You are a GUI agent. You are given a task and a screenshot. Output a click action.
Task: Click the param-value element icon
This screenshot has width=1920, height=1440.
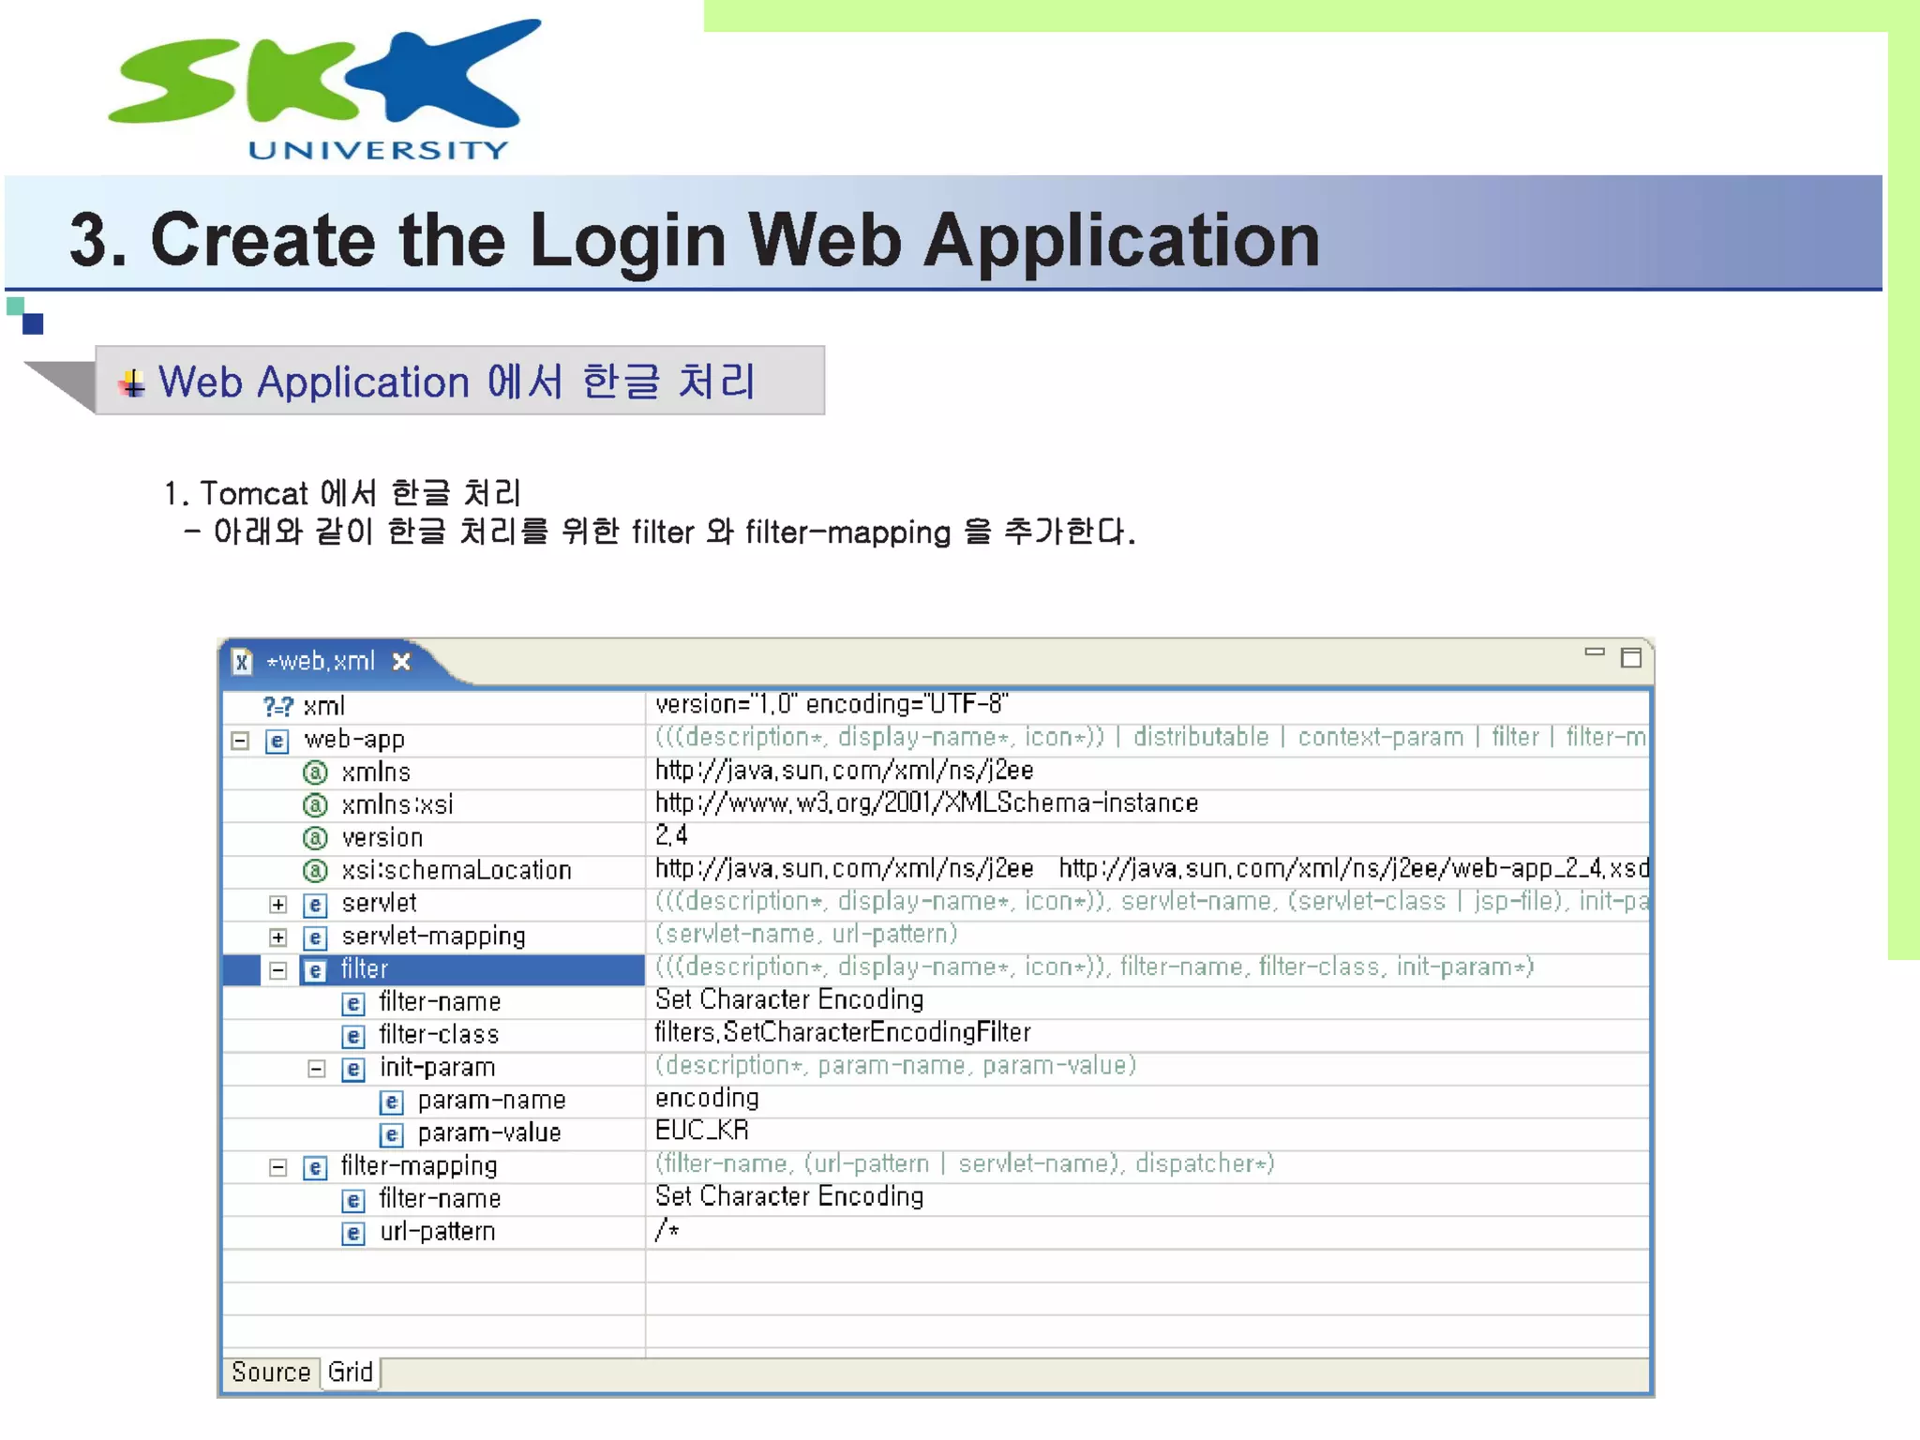(x=391, y=1134)
